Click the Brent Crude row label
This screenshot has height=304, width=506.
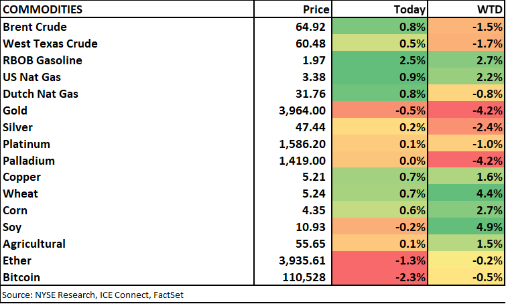36,27
